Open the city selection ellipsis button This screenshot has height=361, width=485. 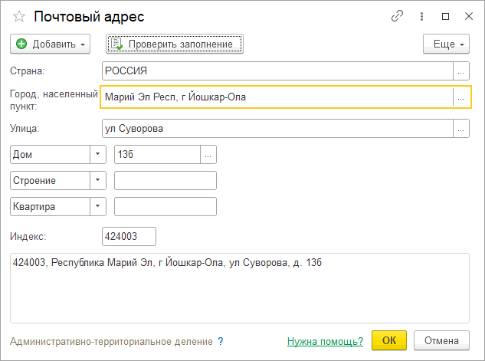point(461,97)
